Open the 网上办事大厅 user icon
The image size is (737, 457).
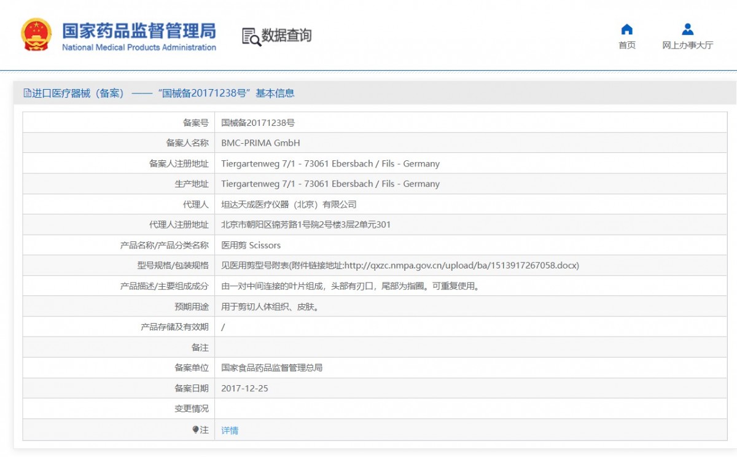point(688,29)
